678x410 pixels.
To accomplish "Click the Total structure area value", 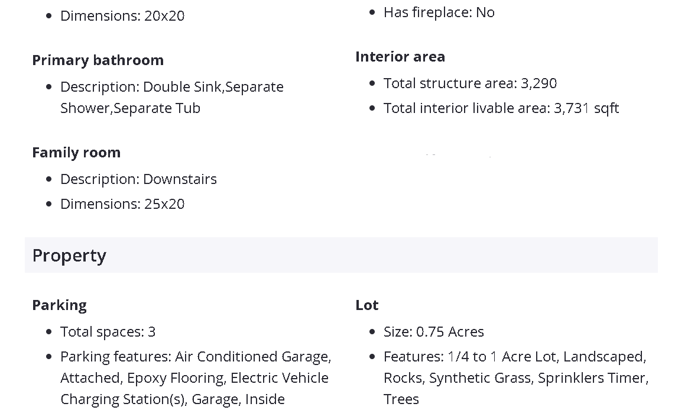I will click(538, 83).
